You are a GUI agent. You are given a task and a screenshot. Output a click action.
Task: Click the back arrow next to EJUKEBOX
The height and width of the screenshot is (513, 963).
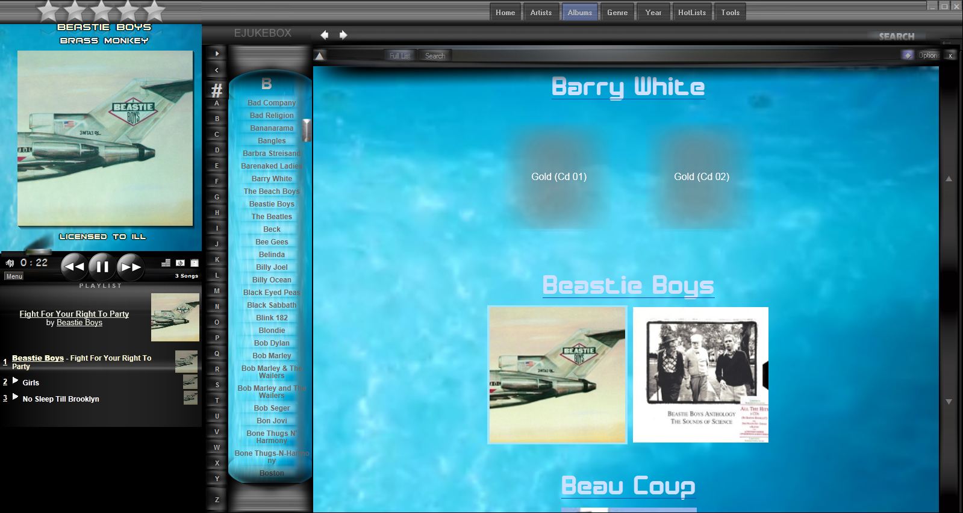tap(325, 35)
